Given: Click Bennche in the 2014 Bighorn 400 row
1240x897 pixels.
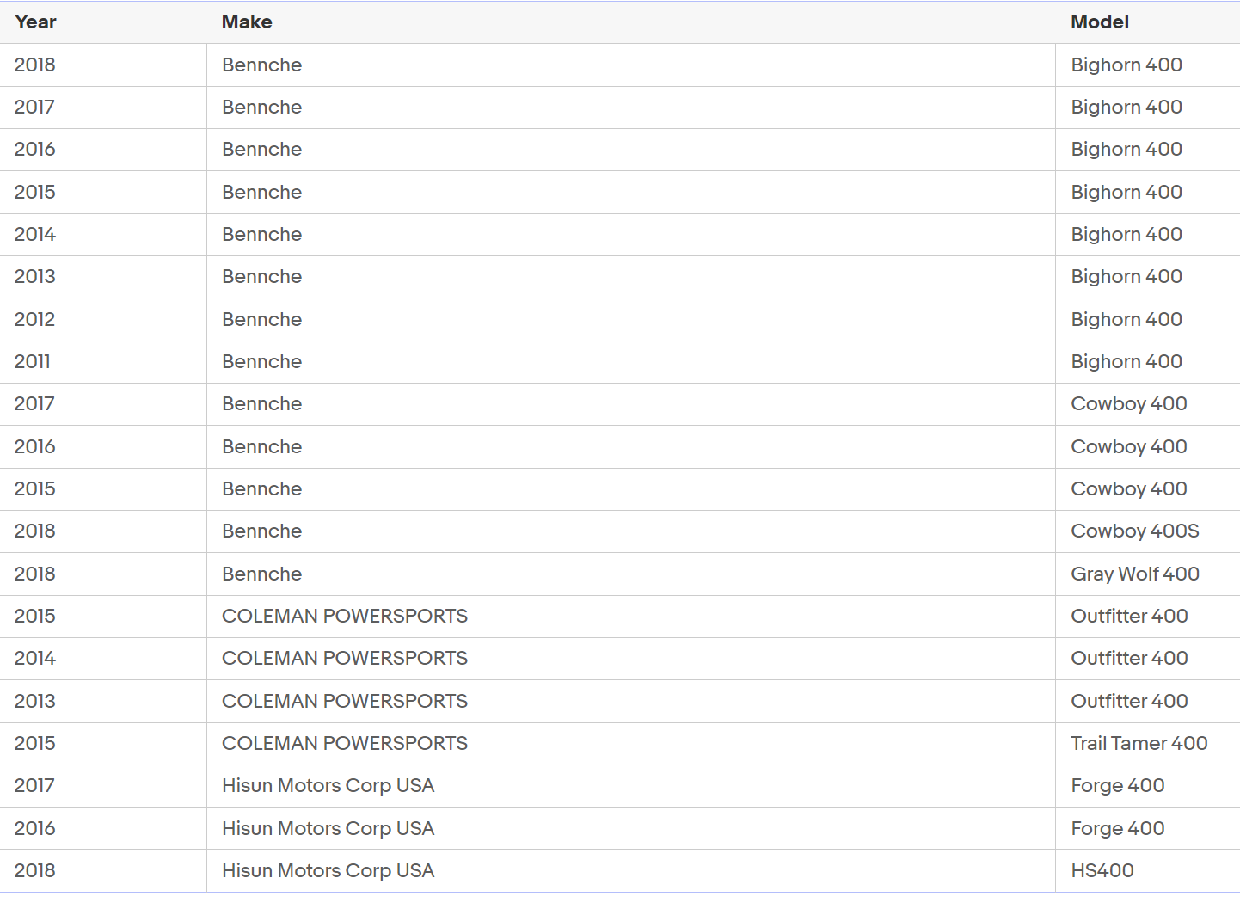Looking at the screenshot, I should (x=262, y=234).
